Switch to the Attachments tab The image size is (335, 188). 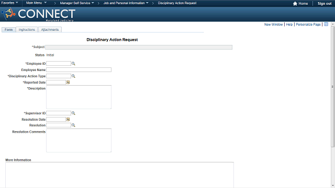pyautogui.click(x=50, y=30)
